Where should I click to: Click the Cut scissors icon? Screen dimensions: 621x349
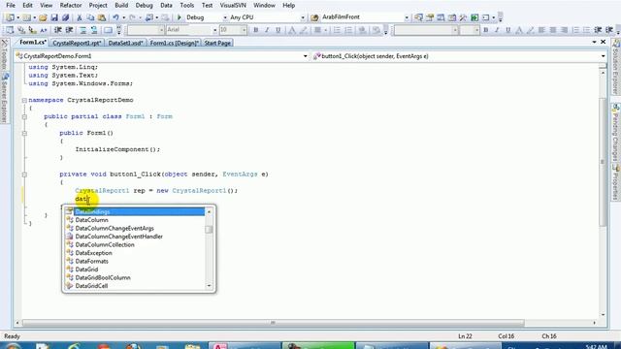coord(80,17)
